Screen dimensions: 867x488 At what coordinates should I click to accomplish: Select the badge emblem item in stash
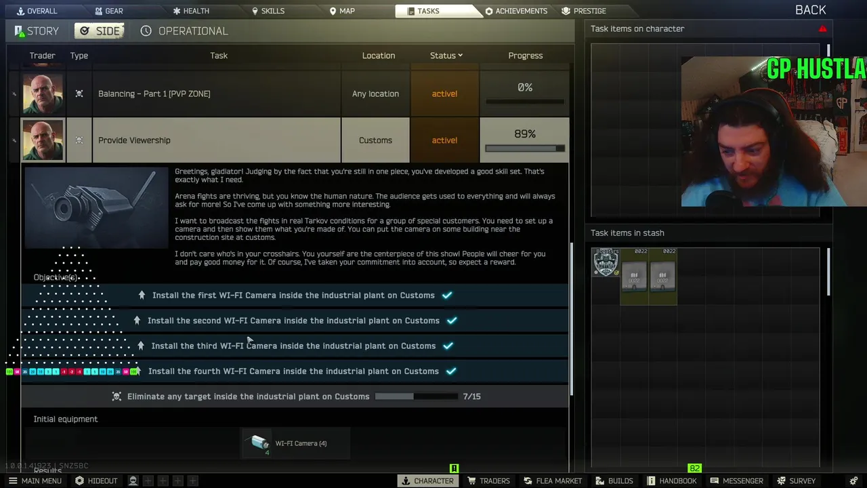tap(606, 262)
